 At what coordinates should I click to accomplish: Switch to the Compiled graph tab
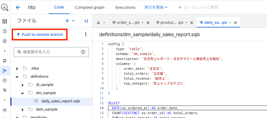click(x=90, y=7)
